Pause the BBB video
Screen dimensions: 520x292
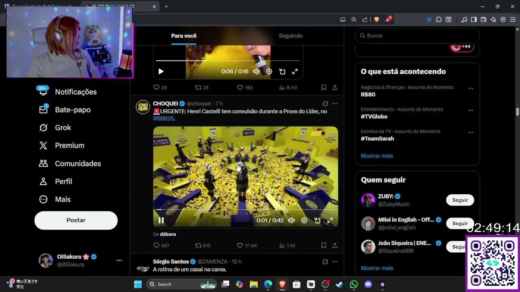[x=161, y=220]
